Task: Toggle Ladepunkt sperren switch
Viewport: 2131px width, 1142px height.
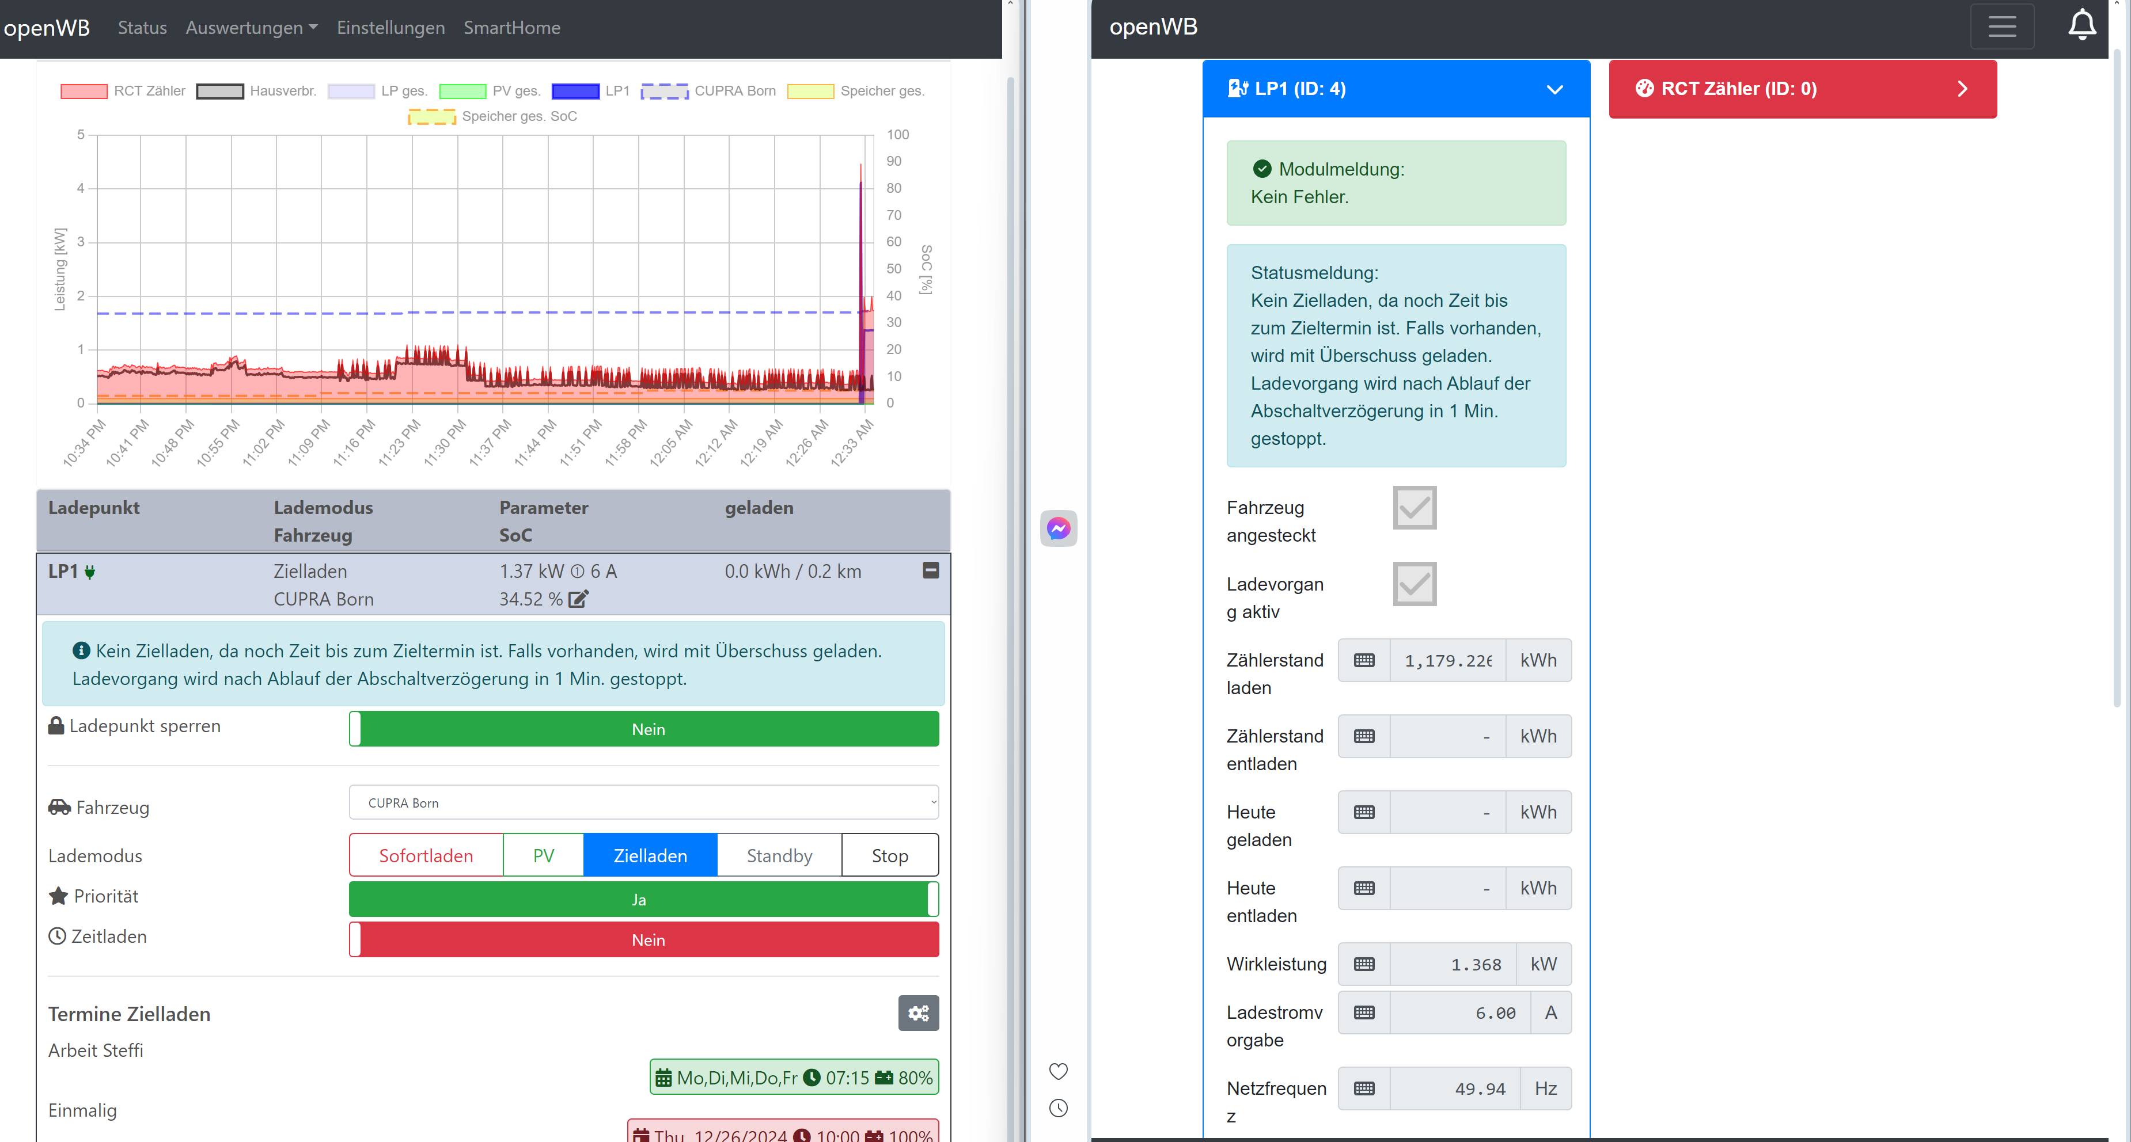Action: coord(643,729)
